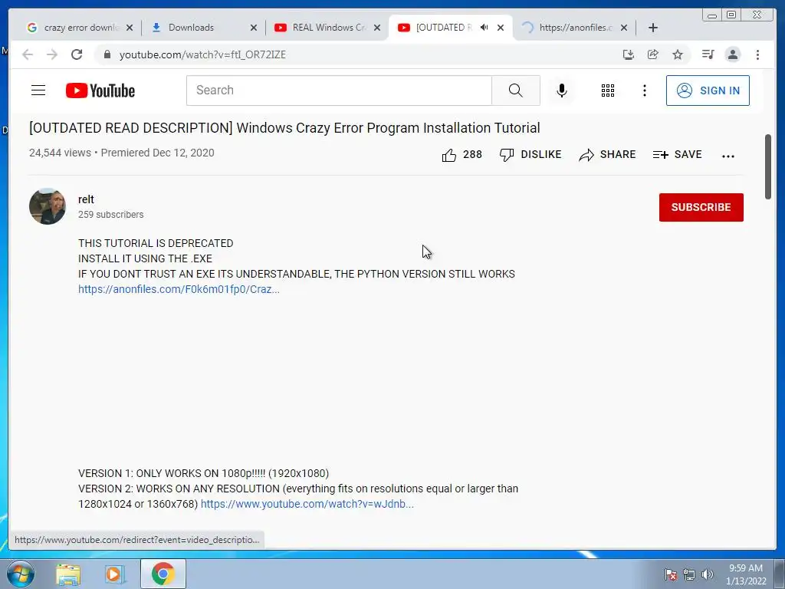
Task: Like the video with thumbs up
Action: (461, 155)
